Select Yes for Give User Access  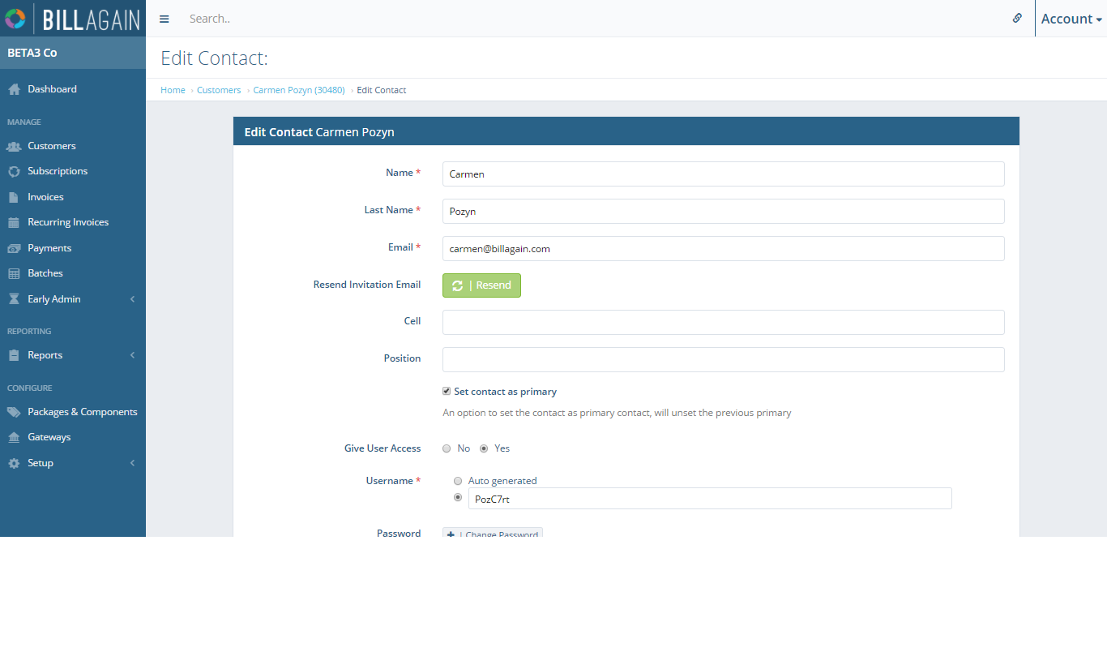484,448
